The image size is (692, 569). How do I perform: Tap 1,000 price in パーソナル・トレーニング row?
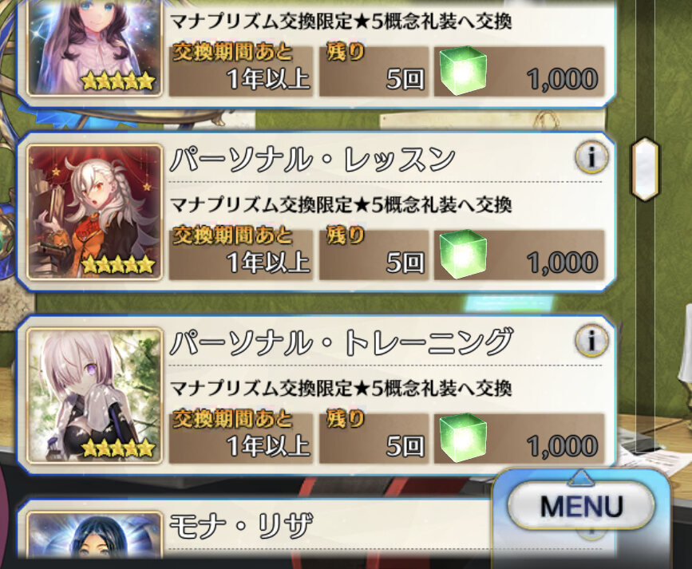(562, 446)
